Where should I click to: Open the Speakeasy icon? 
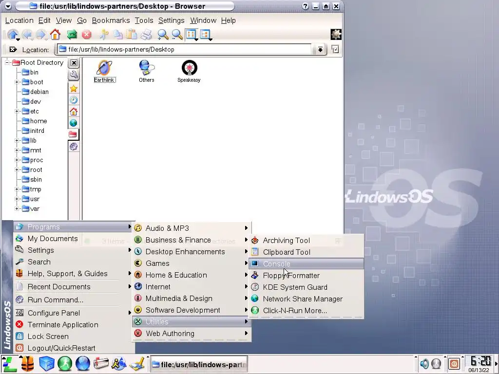[189, 71]
